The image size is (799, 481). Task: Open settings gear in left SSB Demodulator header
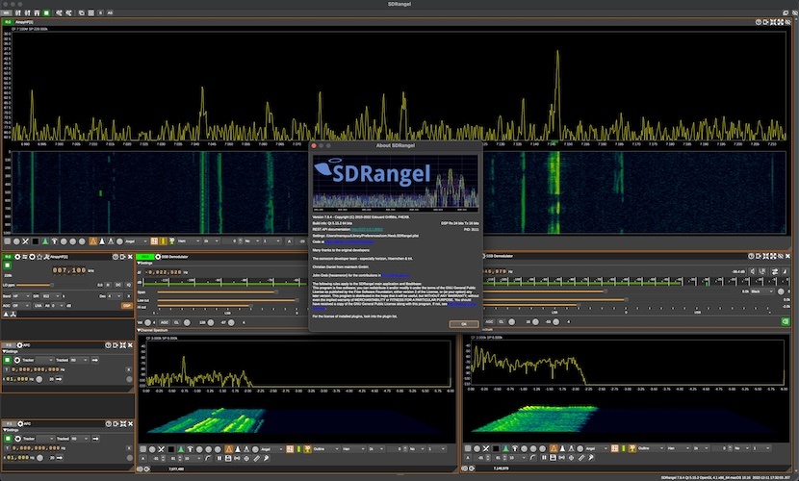click(158, 257)
